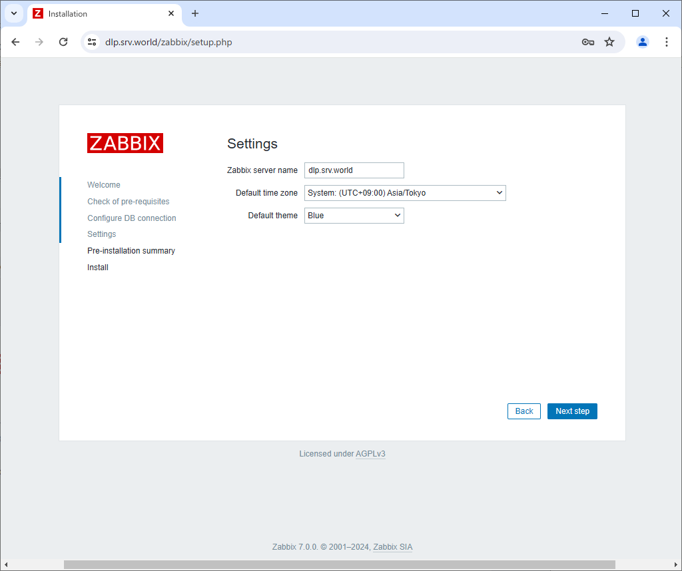Select the Installation browser tab

click(x=105, y=14)
